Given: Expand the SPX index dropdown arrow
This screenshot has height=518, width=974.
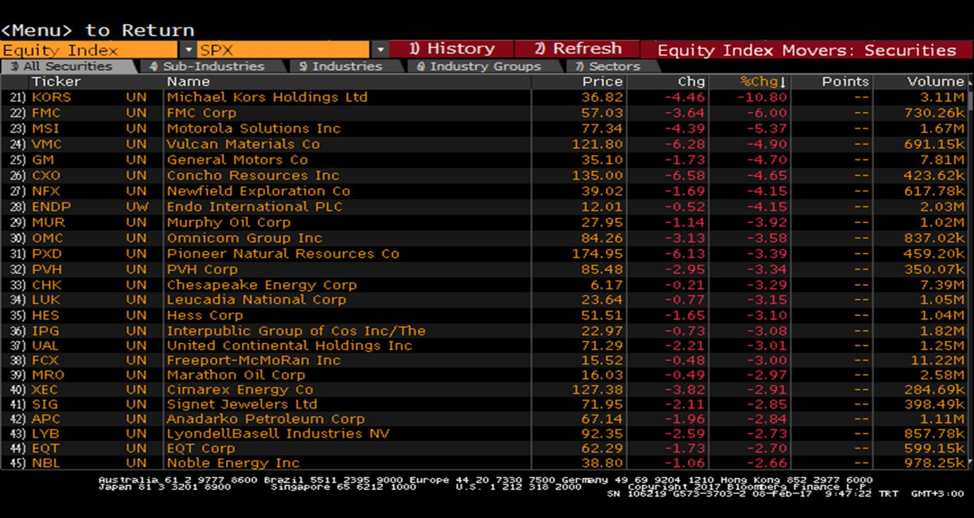Looking at the screenshot, I should point(380,50).
